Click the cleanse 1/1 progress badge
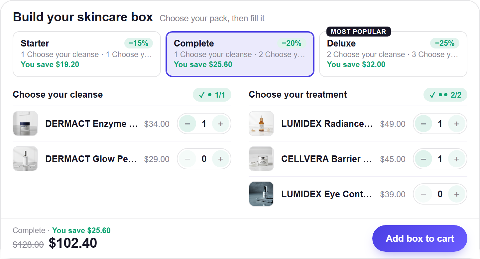 pyautogui.click(x=212, y=95)
